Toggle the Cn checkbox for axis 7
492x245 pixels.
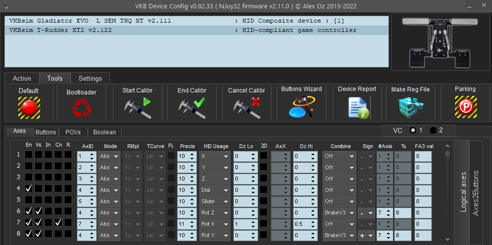[59, 222]
